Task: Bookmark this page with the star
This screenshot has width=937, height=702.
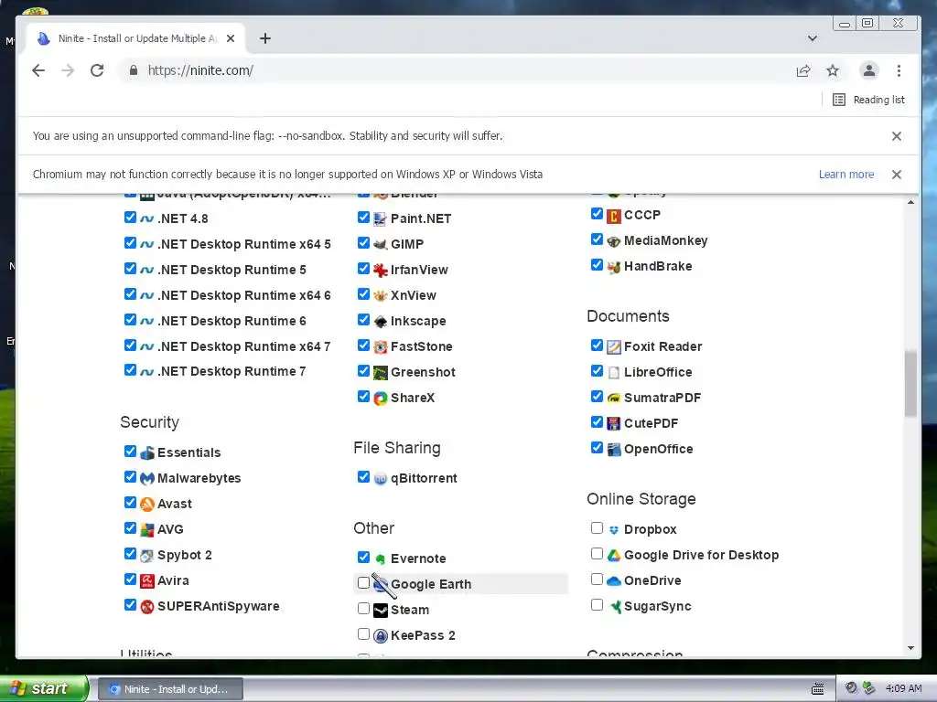Action: (x=833, y=70)
